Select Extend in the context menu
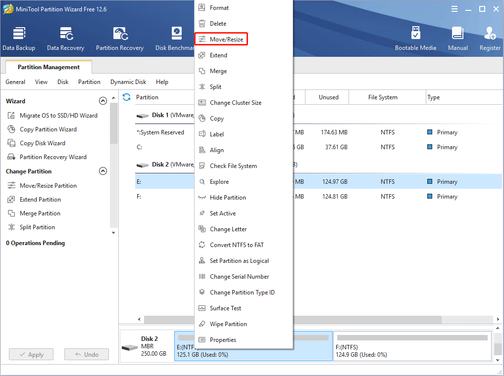This screenshot has width=504, height=376. coord(244,55)
